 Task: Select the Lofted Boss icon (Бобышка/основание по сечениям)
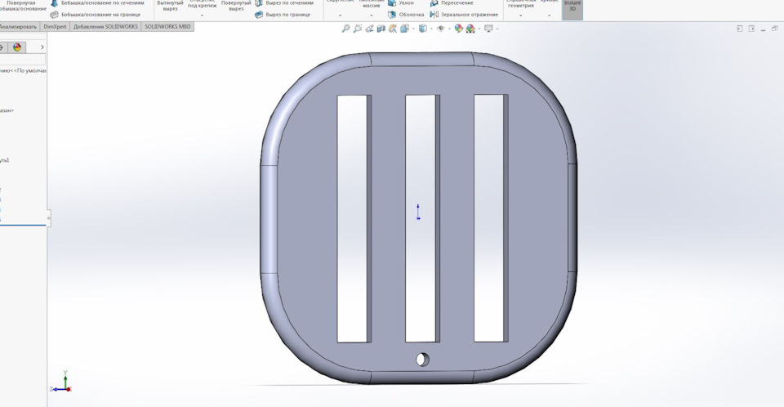coord(55,3)
